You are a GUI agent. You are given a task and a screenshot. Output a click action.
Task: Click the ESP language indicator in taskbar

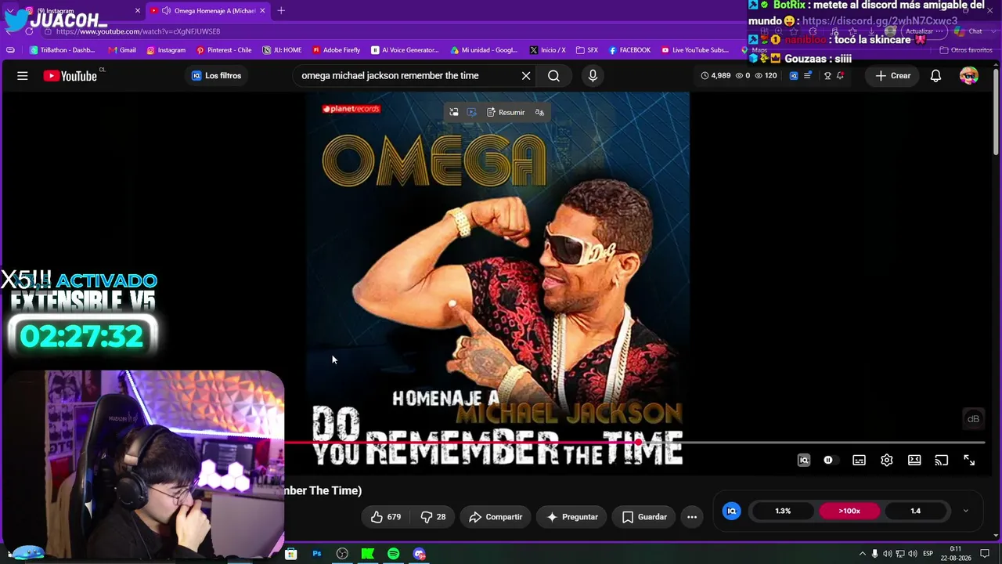pyautogui.click(x=928, y=554)
